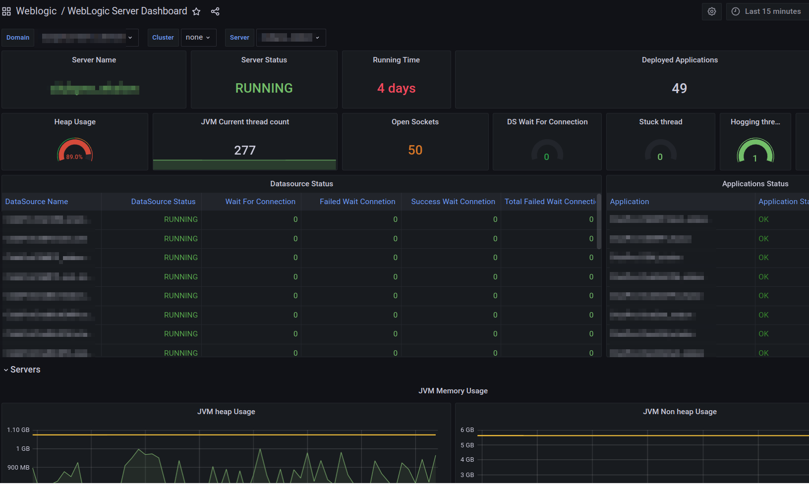Click the Server variable label
Image resolution: width=809 pixels, height=485 pixels.
click(x=239, y=38)
